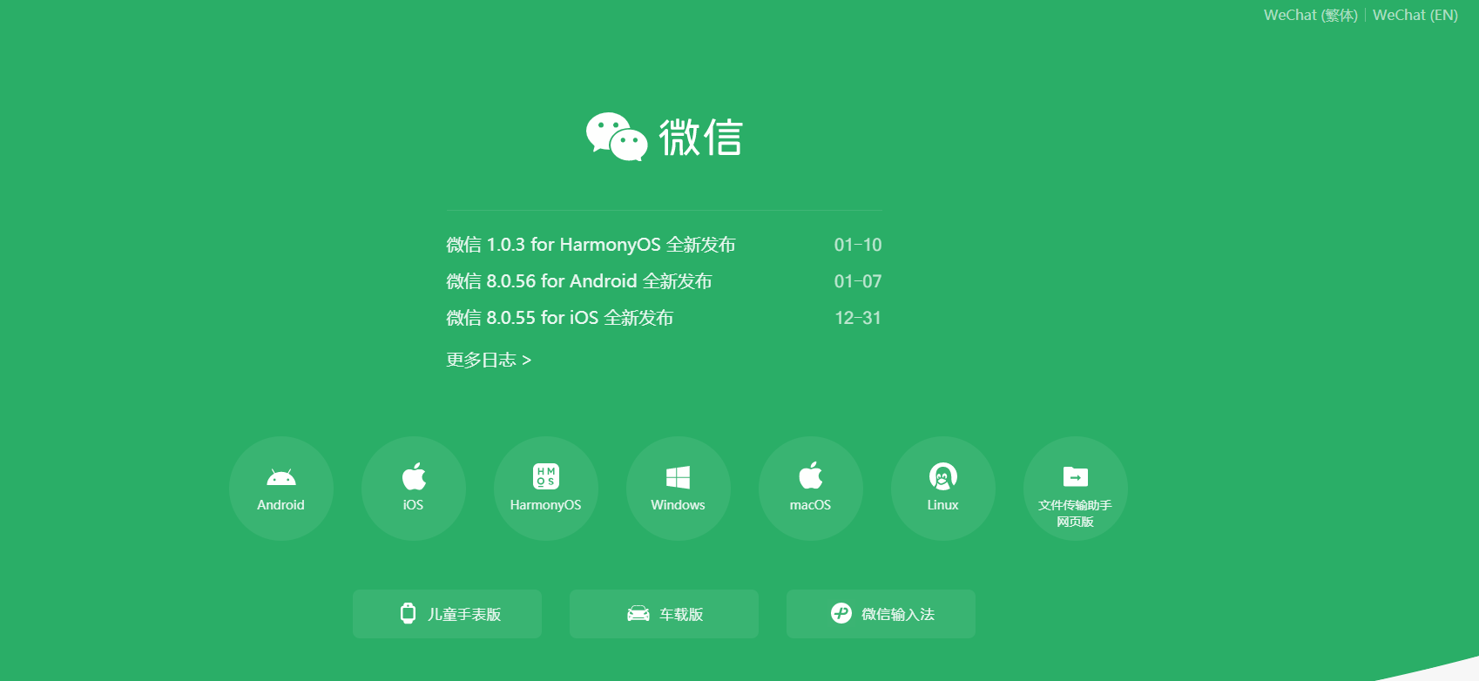Switch to WeChat (EN) language

pos(1415,15)
